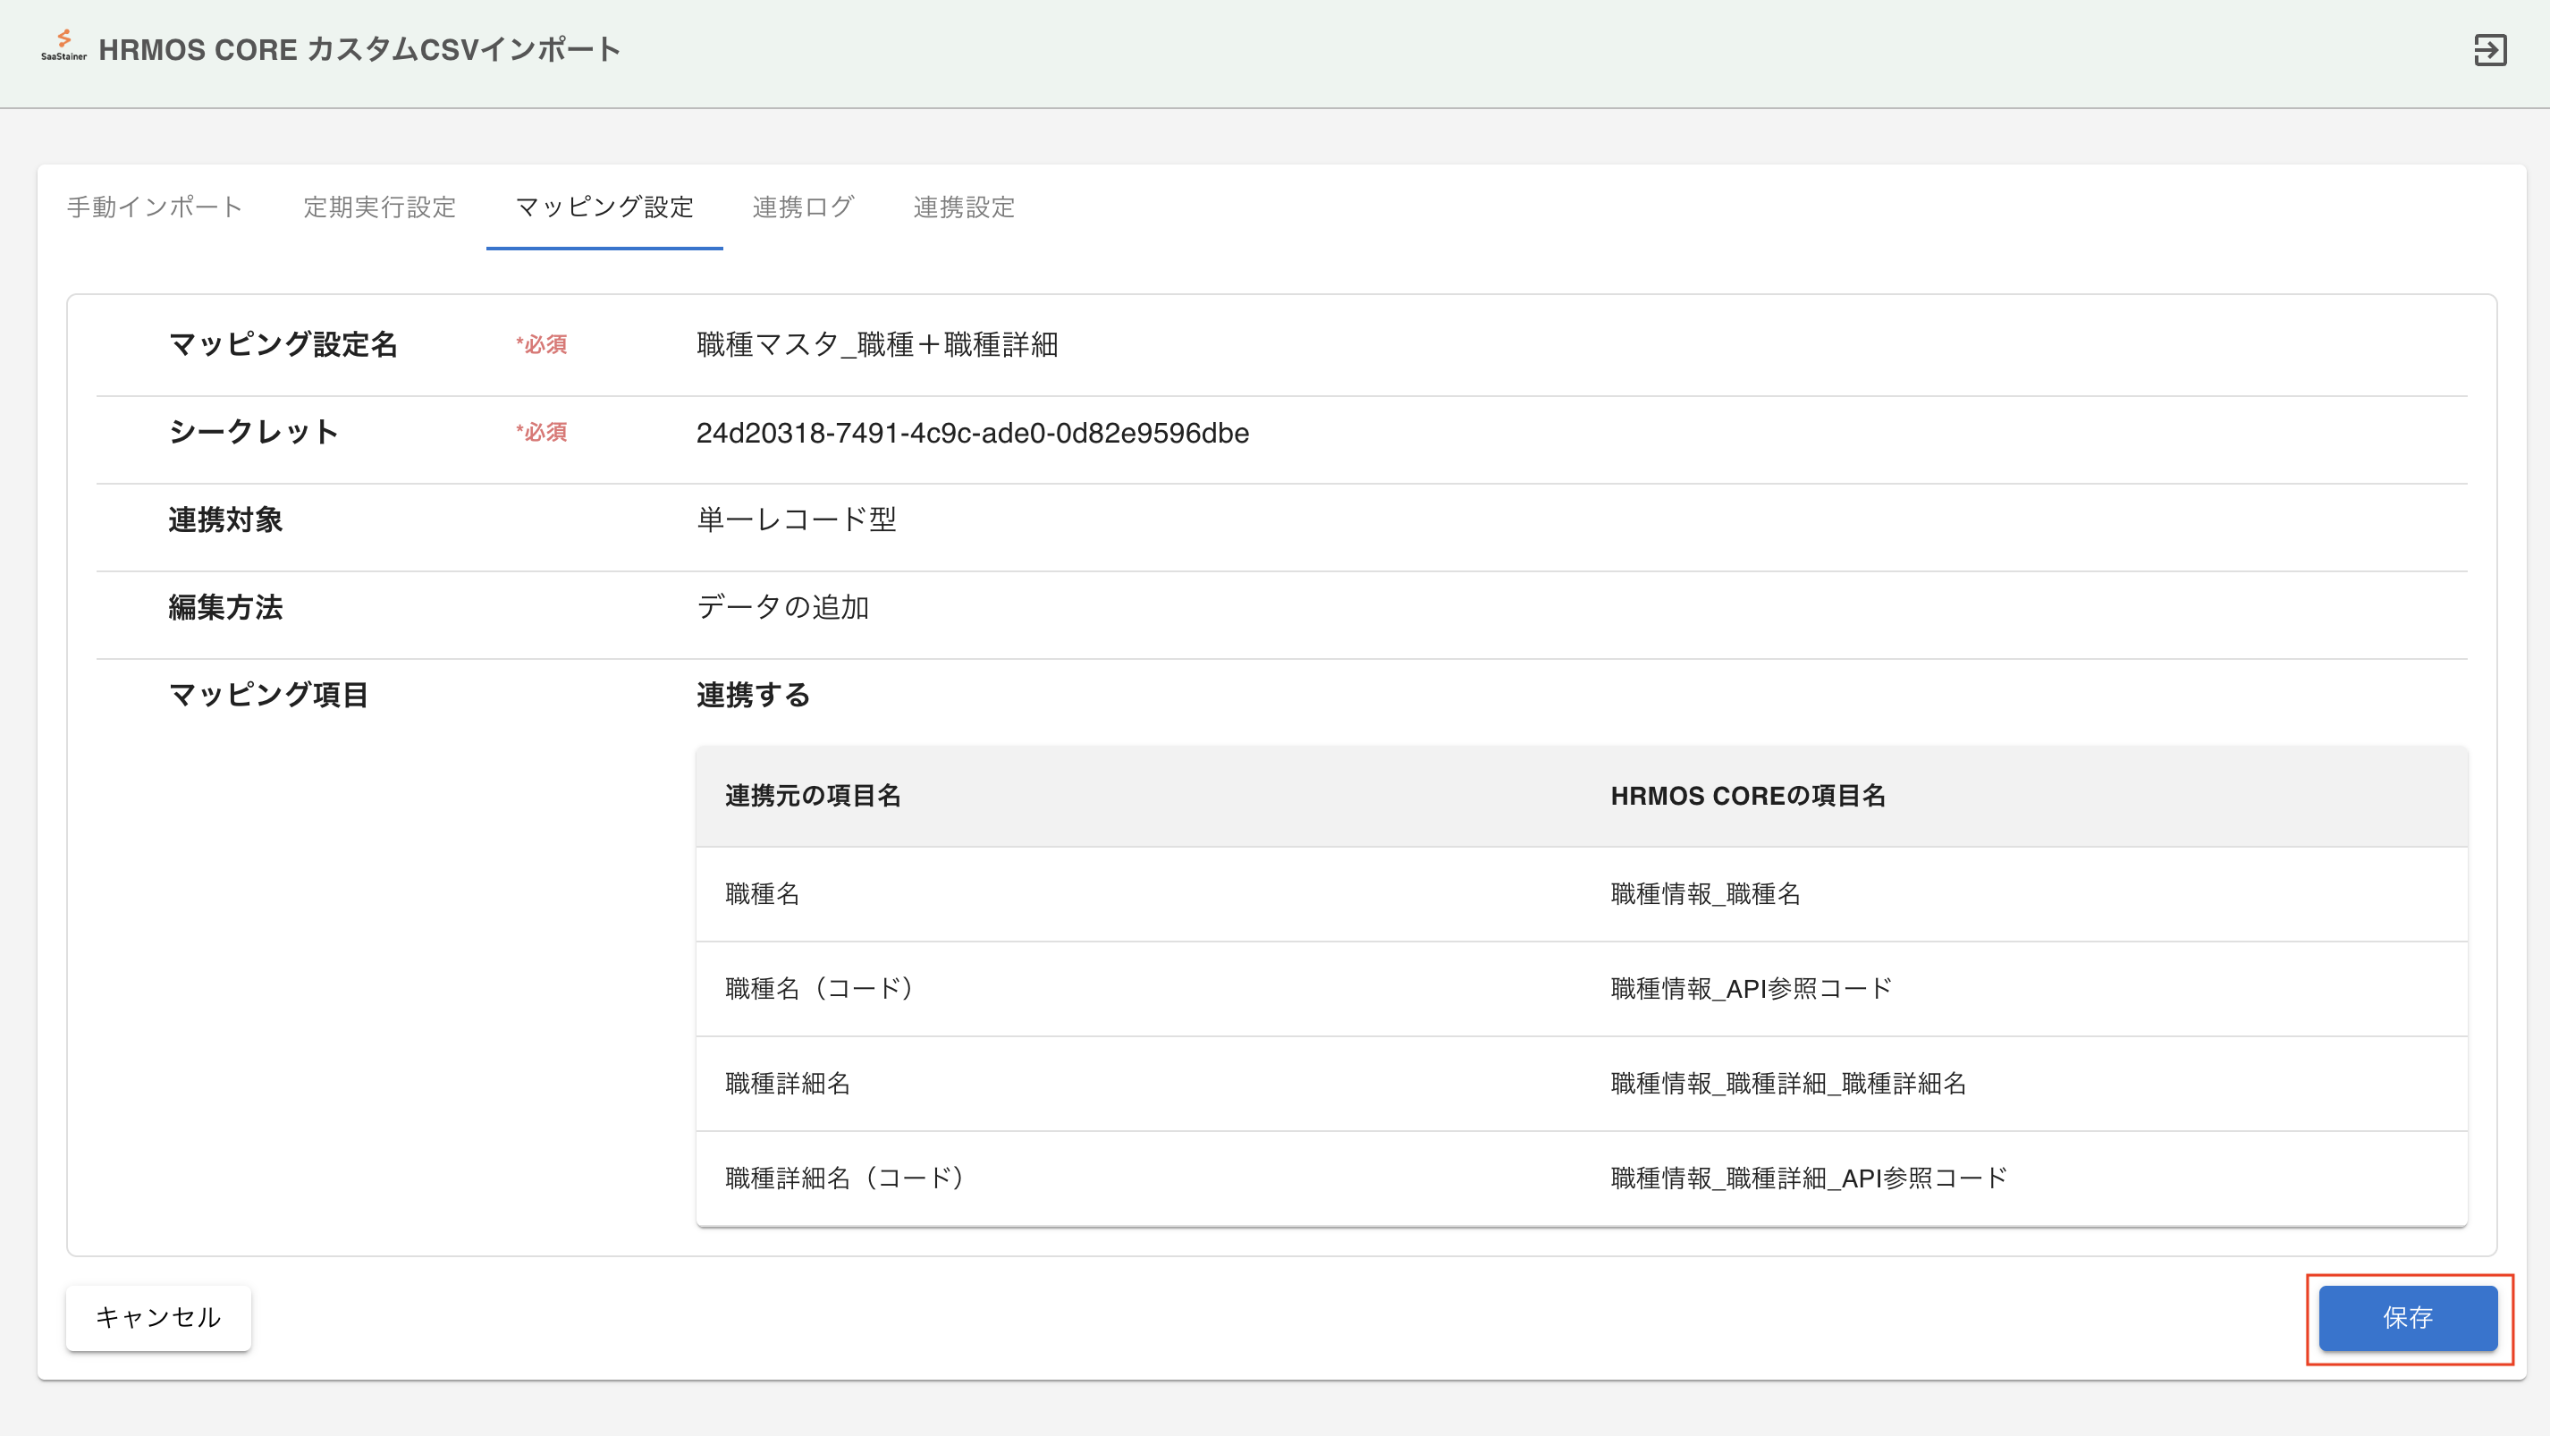Screen dimensions: 2550x1436
Task: Select the 職種名（コード） row
Action: (820, 989)
